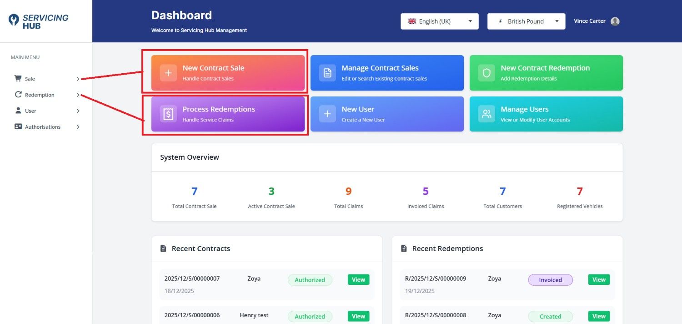The image size is (682, 324).
Task: View contract 2025/12/S/00000007
Action: (358, 279)
